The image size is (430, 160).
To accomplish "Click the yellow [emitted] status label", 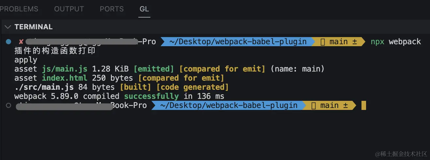I will click(x=154, y=69).
